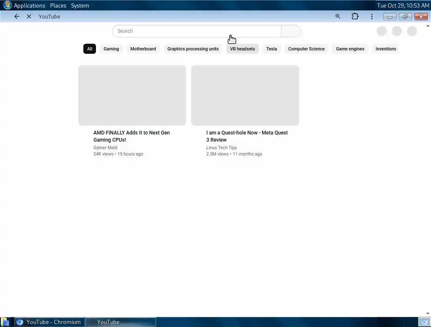Image resolution: width=431 pixels, height=327 pixels.
Task: Click the Chromium icon in the taskbar
Action: [19, 322]
